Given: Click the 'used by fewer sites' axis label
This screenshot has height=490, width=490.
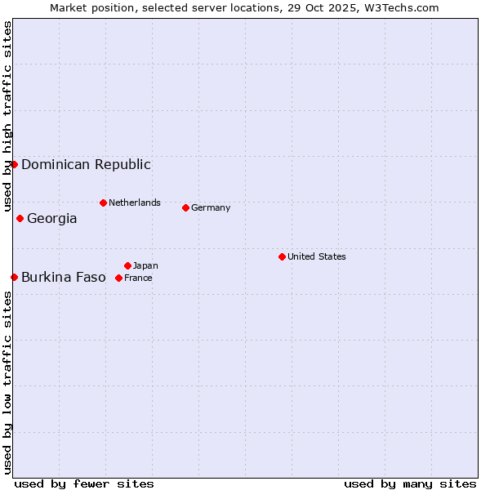Looking at the screenshot, I should click(84, 483).
